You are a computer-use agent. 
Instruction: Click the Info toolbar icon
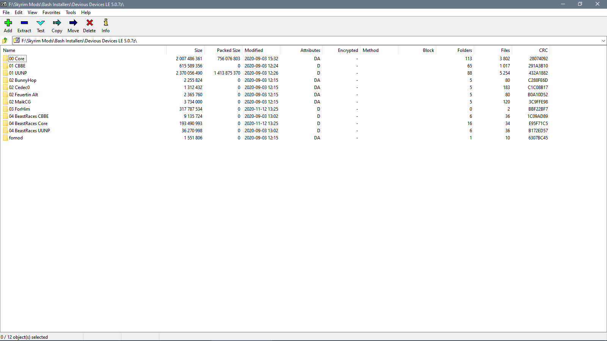pyautogui.click(x=105, y=22)
